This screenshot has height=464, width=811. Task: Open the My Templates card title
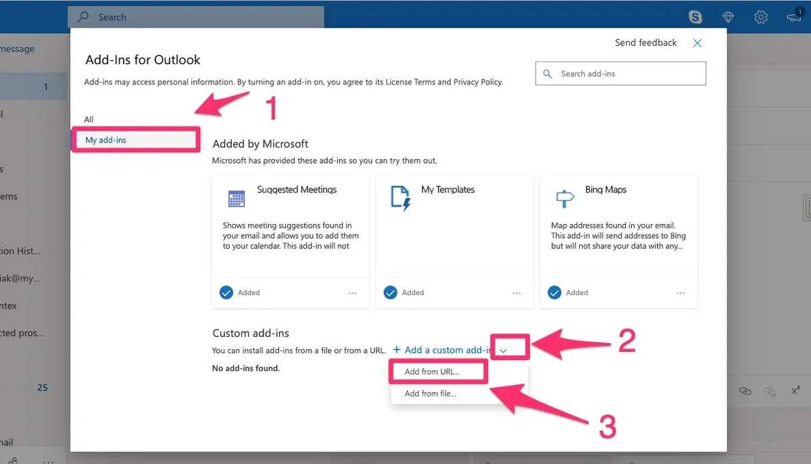tap(447, 190)
